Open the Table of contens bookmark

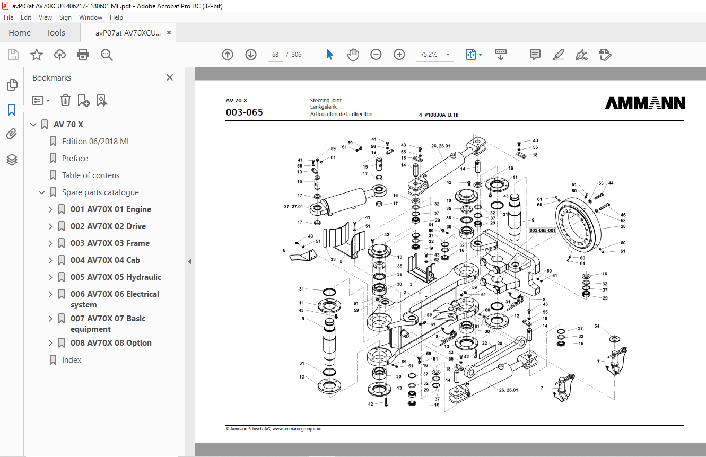click(91, 175)
